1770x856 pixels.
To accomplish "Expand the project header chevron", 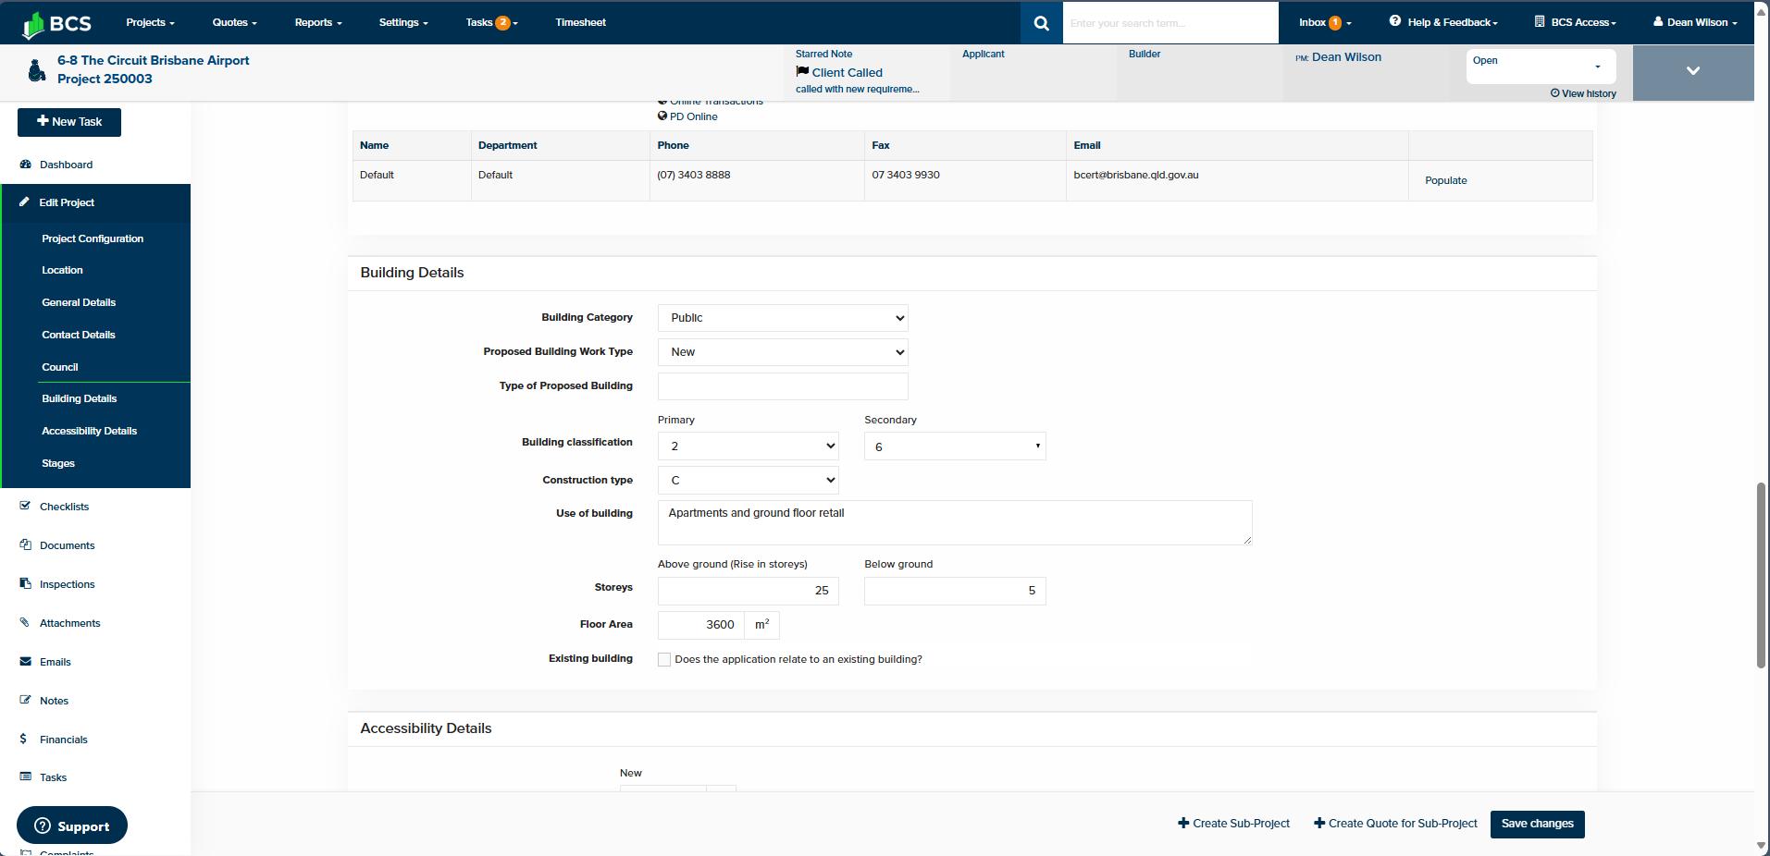I will point(1692,71).
